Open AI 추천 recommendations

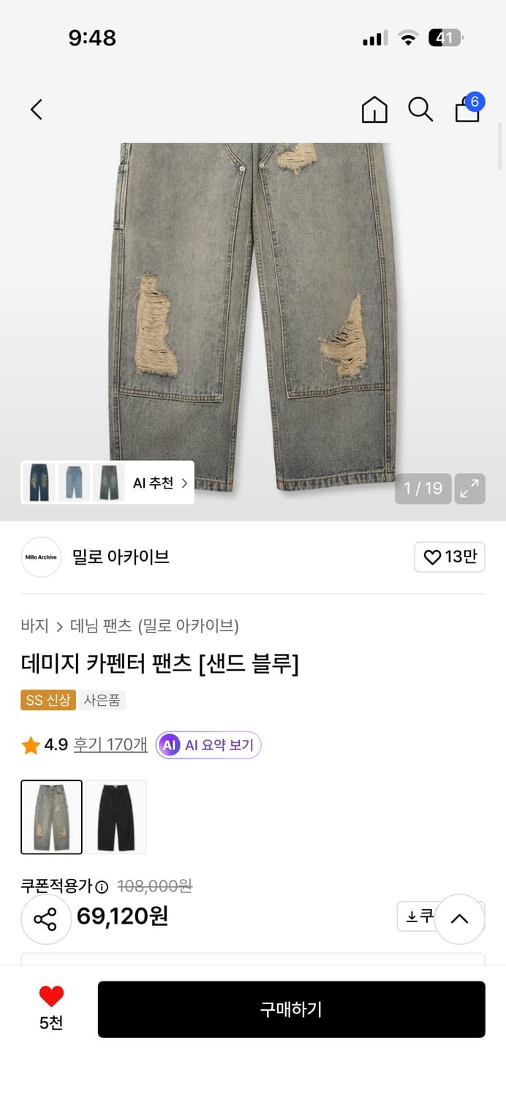pos(154,483)
